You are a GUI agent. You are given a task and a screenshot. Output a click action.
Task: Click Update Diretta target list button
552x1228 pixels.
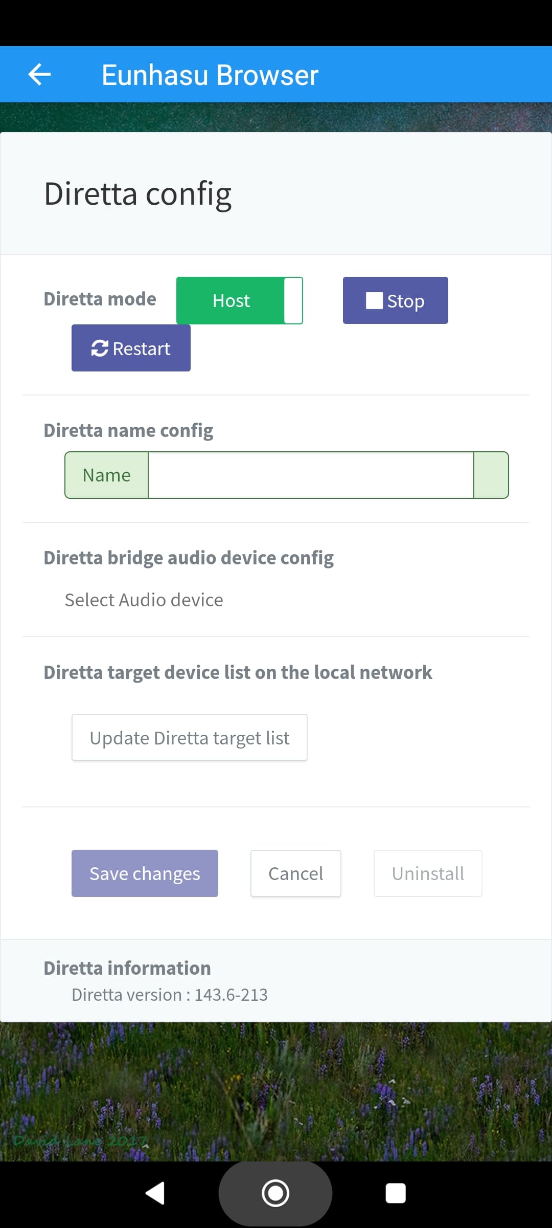[x=190, y=737]
